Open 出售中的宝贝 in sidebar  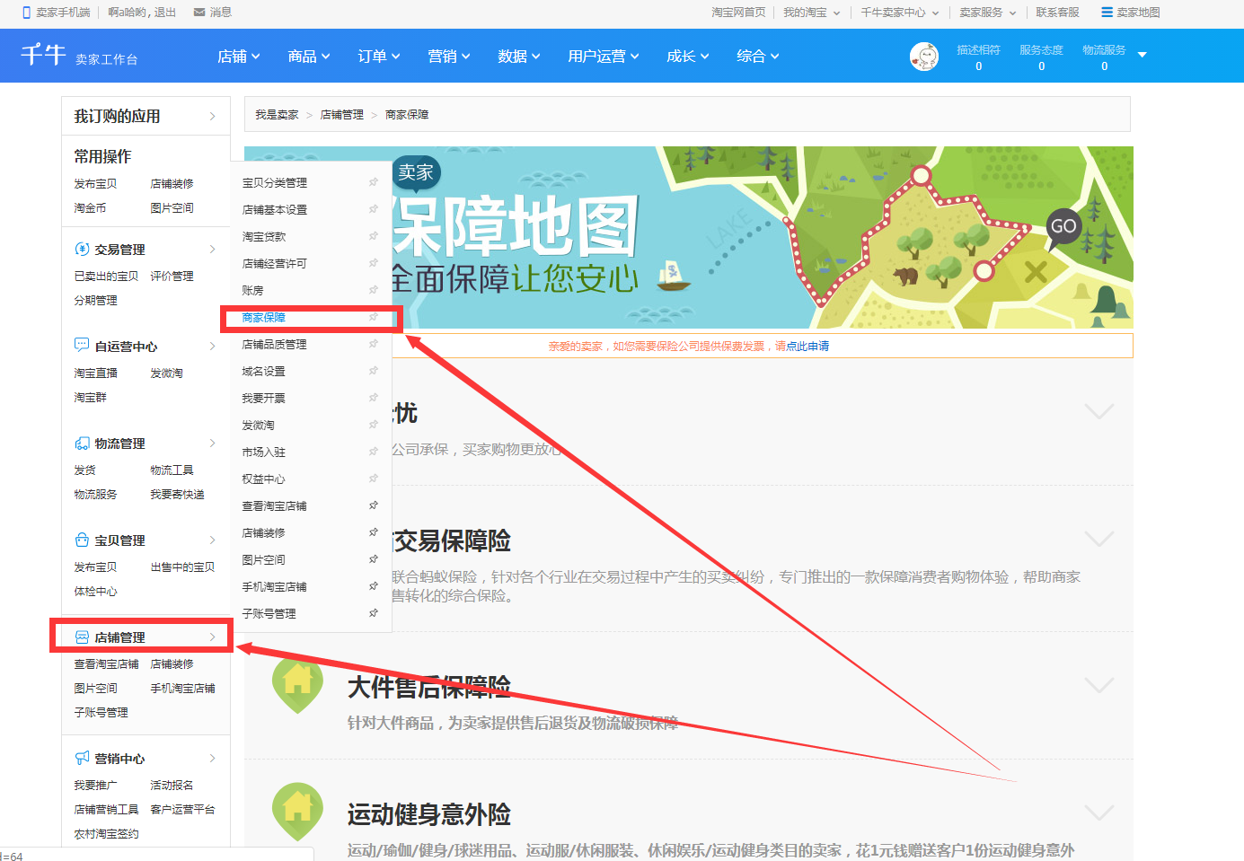[x=182, y=567]
